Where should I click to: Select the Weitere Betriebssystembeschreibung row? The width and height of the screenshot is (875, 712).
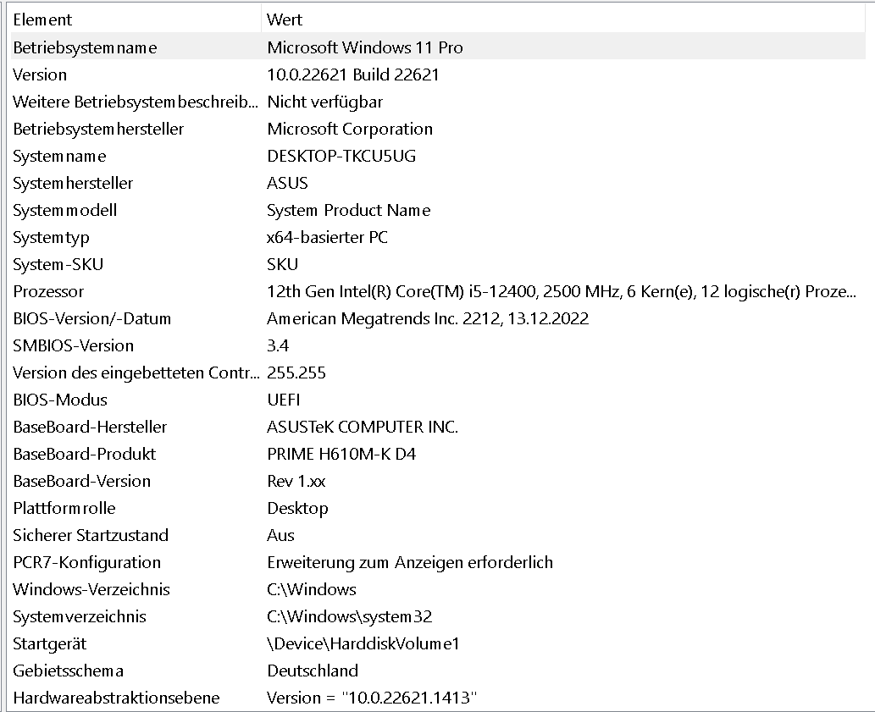coord(136,102)
